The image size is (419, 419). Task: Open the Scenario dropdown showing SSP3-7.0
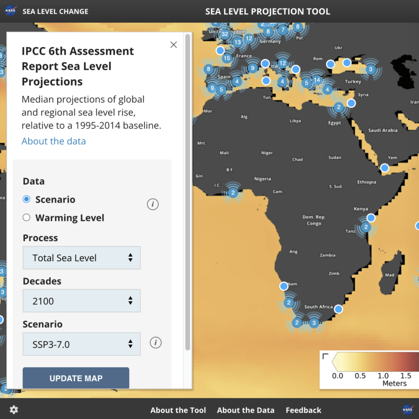pyautogui.click(x=81, y=343)
